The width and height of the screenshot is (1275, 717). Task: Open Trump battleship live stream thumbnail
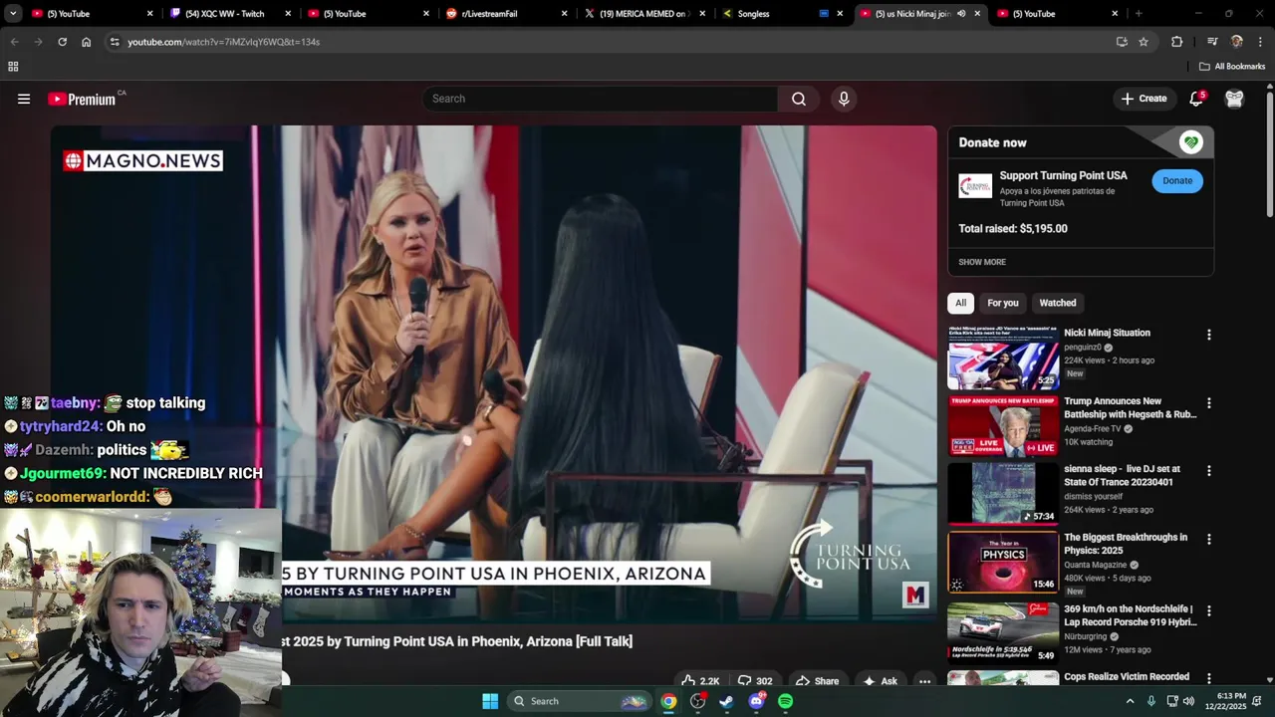(1003, 425)
